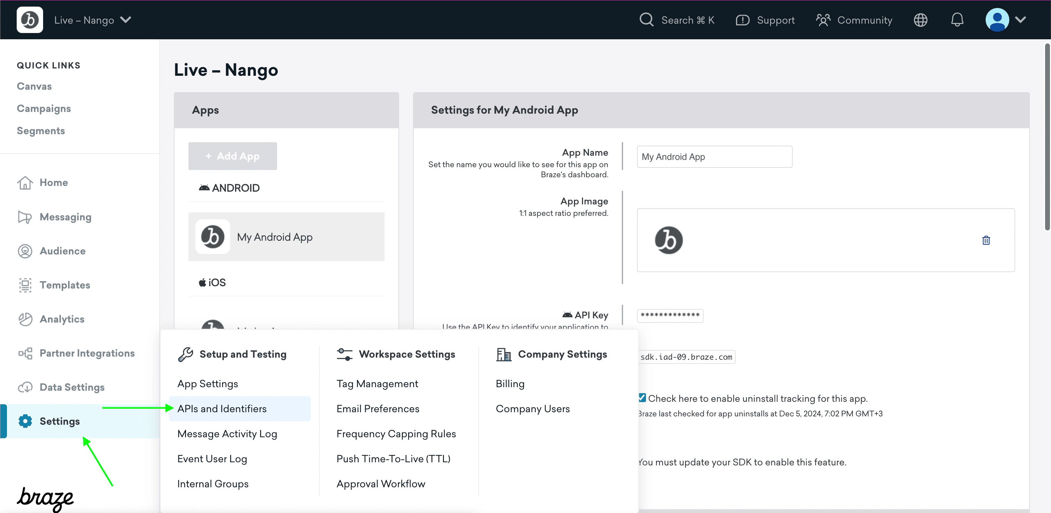Image resolution: width=1051 pixels, height=513 pixels.
Task: Click into the App Name field
Action: [714, 157]
